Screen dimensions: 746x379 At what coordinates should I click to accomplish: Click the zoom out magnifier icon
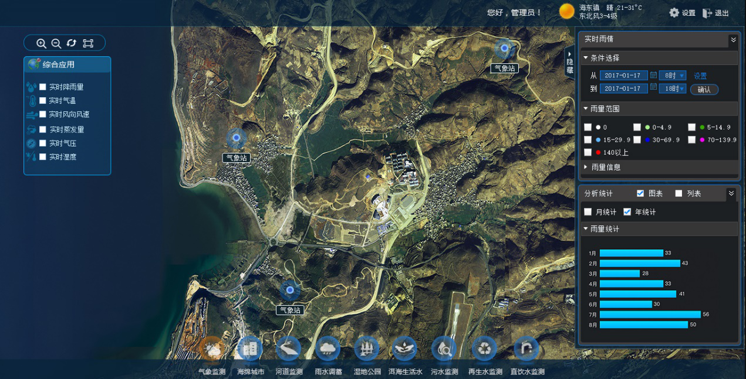[56, 43]
